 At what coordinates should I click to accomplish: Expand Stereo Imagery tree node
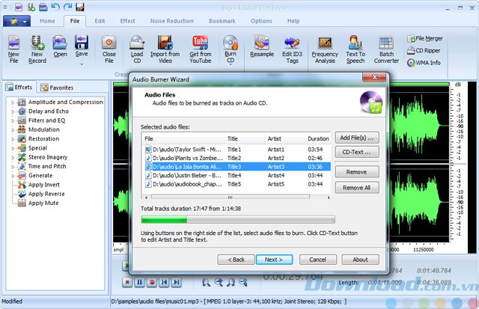pyautogui.click(x=13, y=158)
